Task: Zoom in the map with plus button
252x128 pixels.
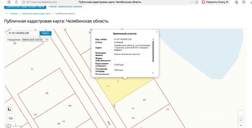Action: click(241, 120)
